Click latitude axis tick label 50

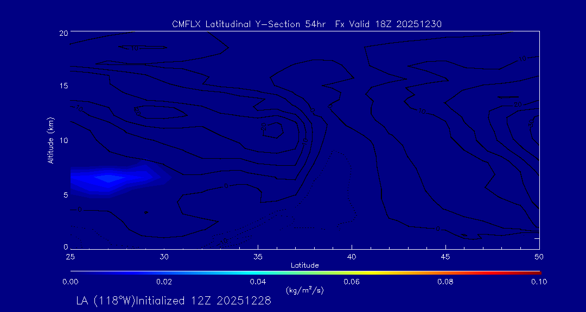point(539,257)
